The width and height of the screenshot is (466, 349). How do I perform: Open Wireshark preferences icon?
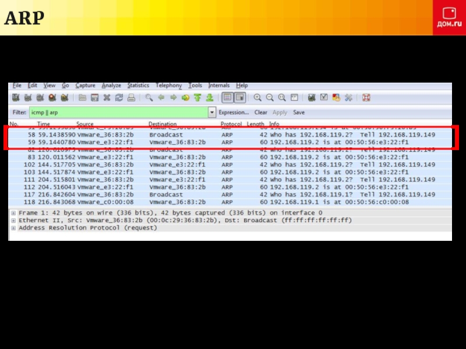click(348, 98)
